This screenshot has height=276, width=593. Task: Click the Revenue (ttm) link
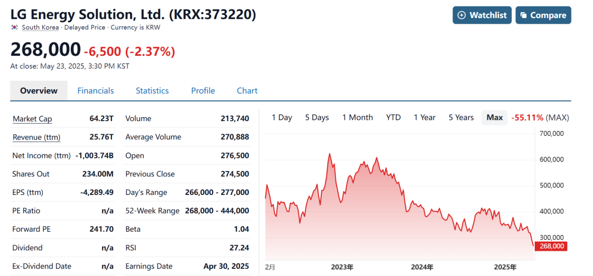[x=36, y=137]
